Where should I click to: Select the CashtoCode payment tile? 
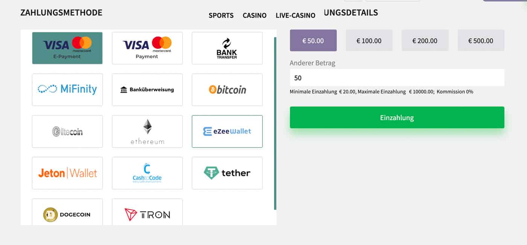147,173
